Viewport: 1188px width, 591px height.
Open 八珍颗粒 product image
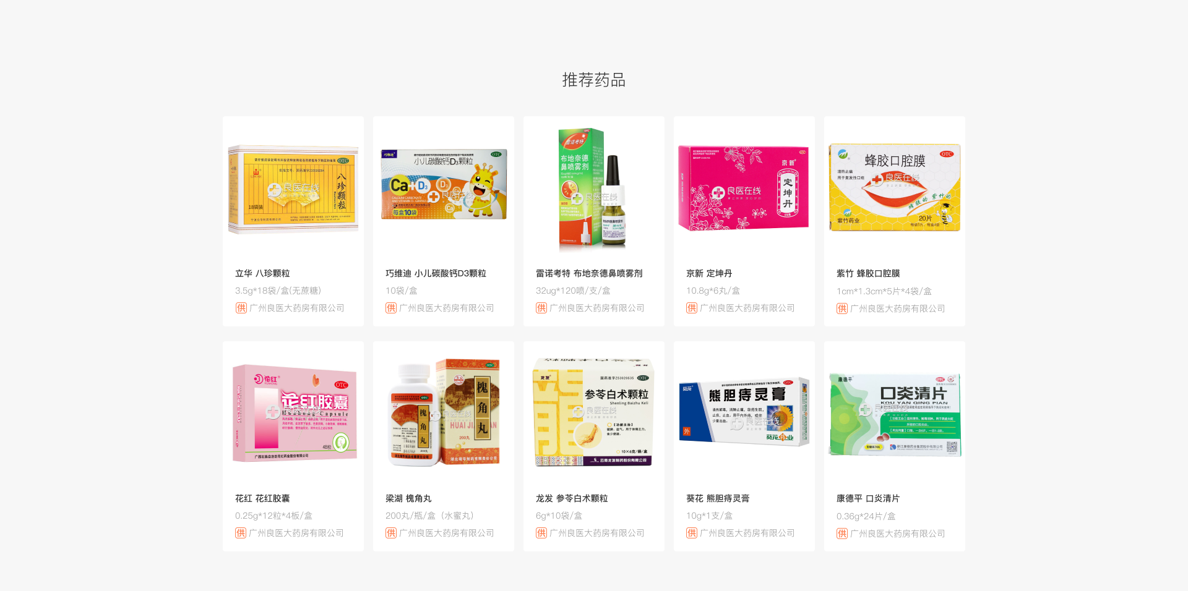(x=293, y=190)
